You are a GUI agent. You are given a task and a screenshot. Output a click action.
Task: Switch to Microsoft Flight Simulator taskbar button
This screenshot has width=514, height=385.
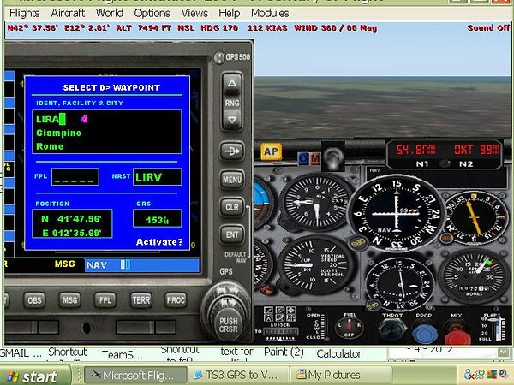pyautogui.click(x=135, y=375)
